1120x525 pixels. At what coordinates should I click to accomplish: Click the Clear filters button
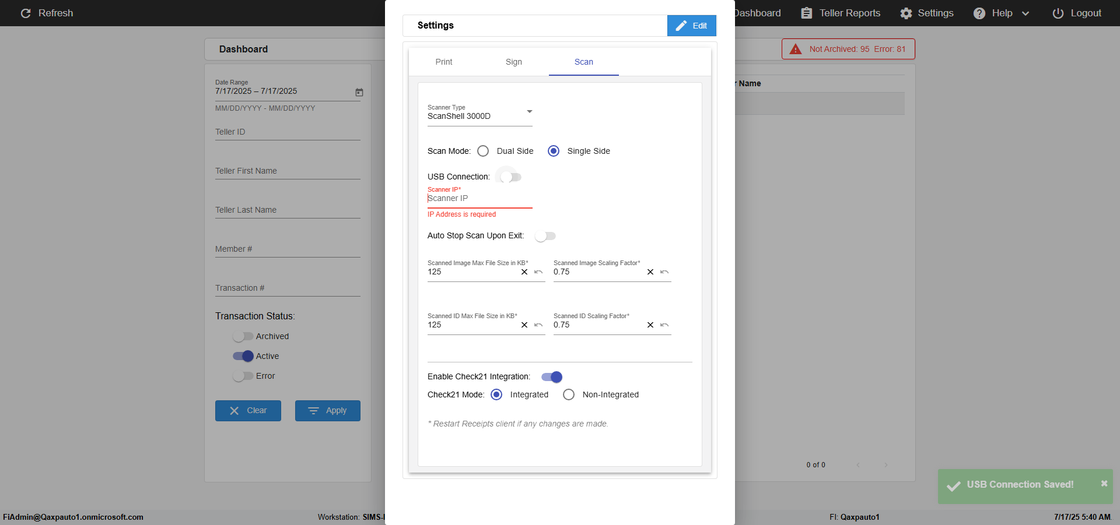click(248, 411)
